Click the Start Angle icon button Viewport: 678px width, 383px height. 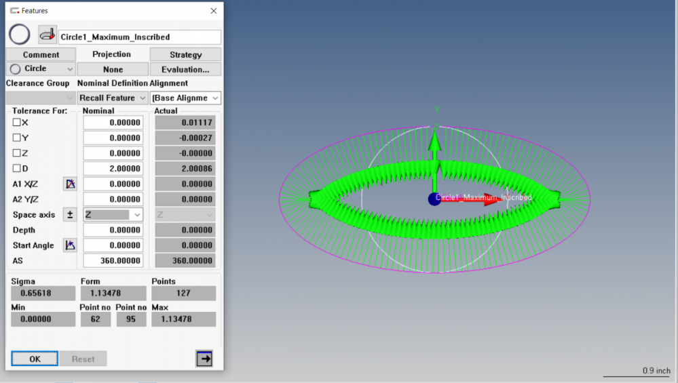pos(70,245)
